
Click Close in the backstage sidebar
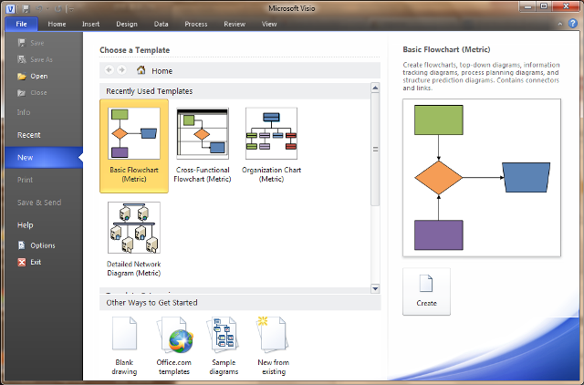click(x=32, y=92)
